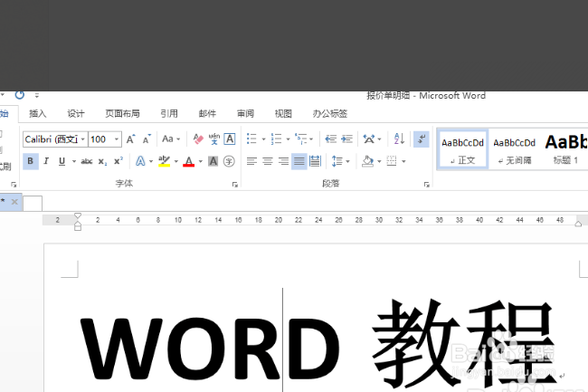The image size is (588, 392).
Task: Open Customize Quick Access Toolbar arrow
Action: coord(37,96)
